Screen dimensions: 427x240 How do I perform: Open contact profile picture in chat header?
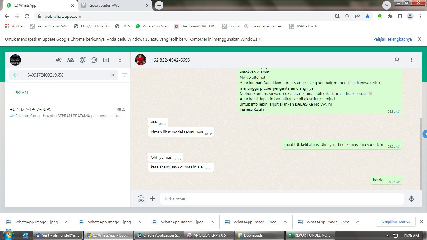pos(141,60)
